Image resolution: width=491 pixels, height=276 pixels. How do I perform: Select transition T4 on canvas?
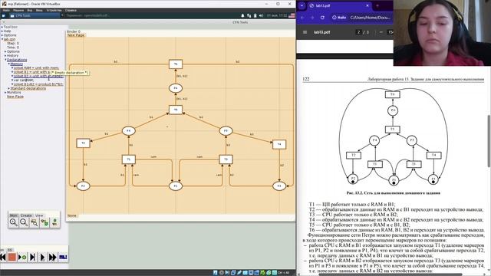click(x=279, y=144)
